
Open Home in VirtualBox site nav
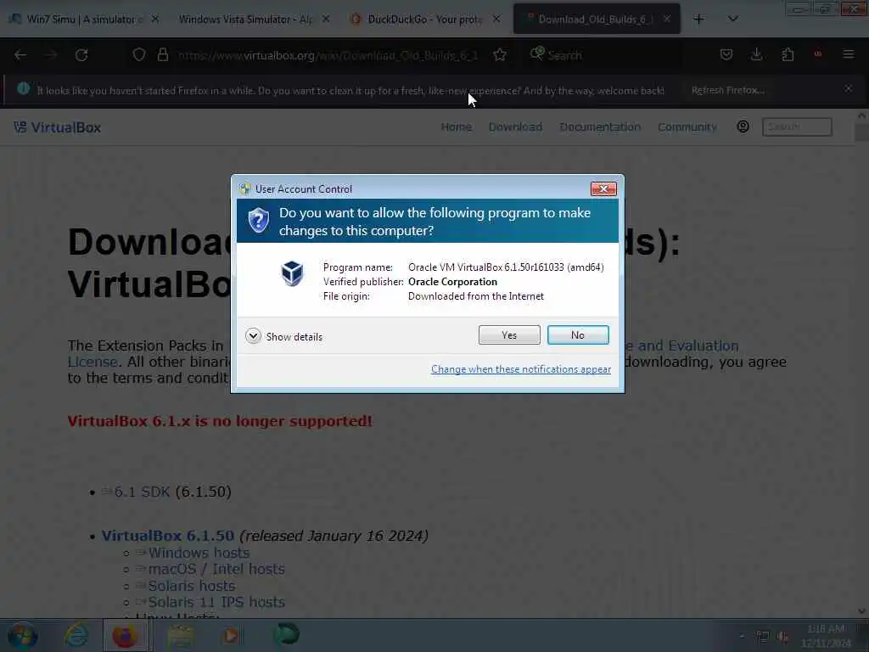click(x=456, y=127)
